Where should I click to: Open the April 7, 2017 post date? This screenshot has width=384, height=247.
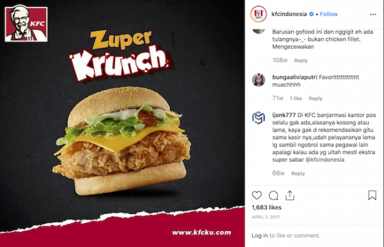[266, 217]
